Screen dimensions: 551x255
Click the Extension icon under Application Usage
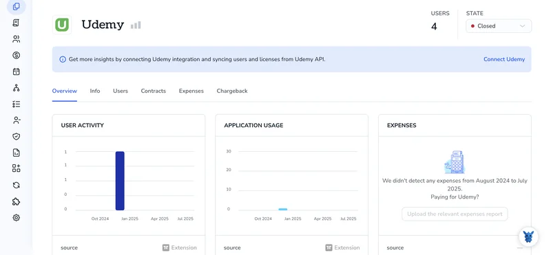[329, 247]
